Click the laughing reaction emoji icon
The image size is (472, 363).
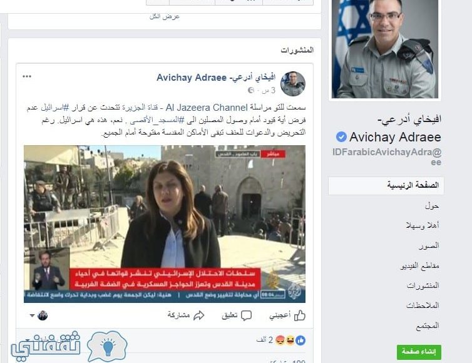click(x=290, y=340)
